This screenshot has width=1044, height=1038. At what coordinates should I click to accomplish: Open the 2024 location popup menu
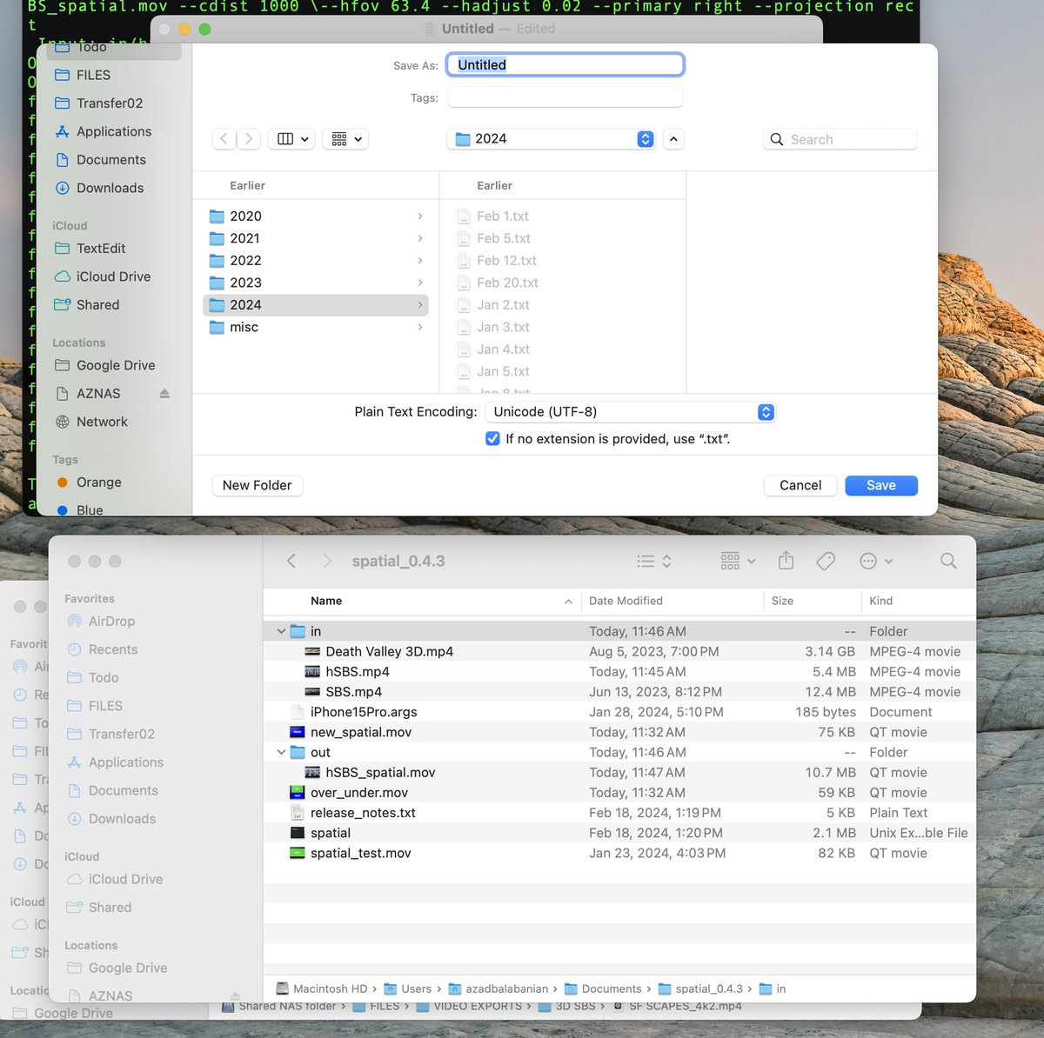coord(551,139)
